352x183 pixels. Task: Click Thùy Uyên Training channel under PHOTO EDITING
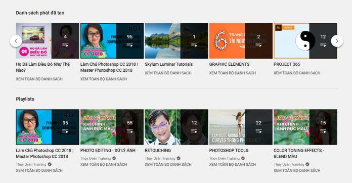click(x=96, y=158)
